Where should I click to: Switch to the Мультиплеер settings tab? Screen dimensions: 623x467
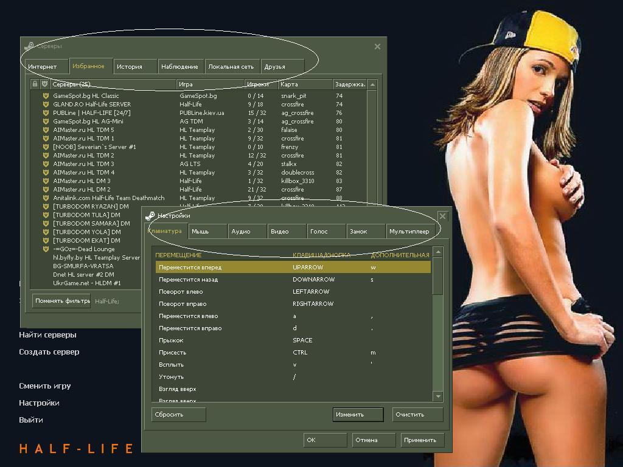coord(411,231)
